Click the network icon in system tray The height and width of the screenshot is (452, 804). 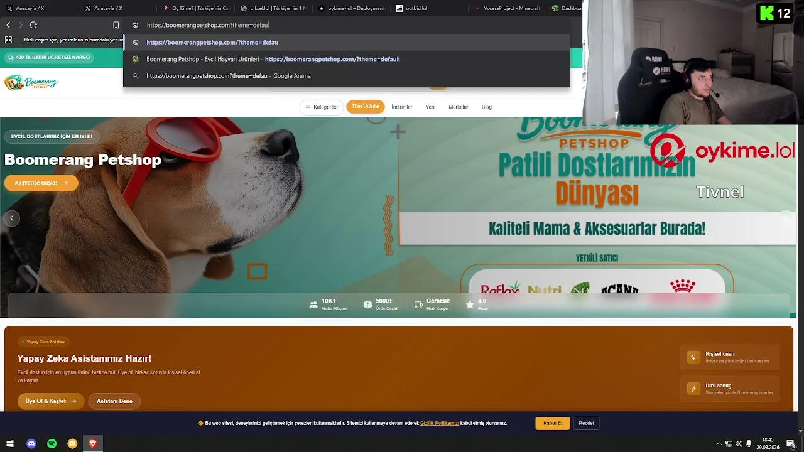[x=729, y=444]
